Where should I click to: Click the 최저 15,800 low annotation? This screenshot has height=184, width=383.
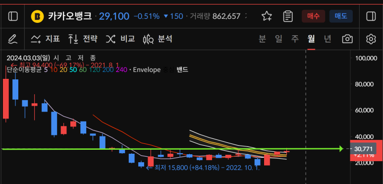click(x=203, y=168)
